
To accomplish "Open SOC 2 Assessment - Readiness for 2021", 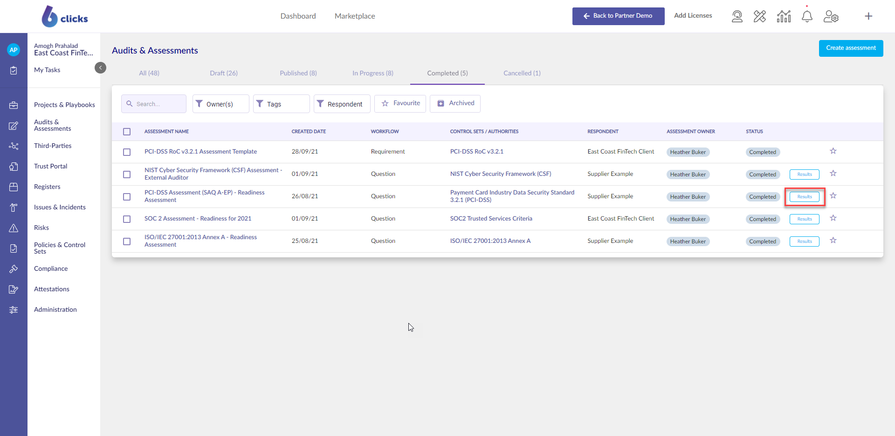I will (x=198, y=219).
